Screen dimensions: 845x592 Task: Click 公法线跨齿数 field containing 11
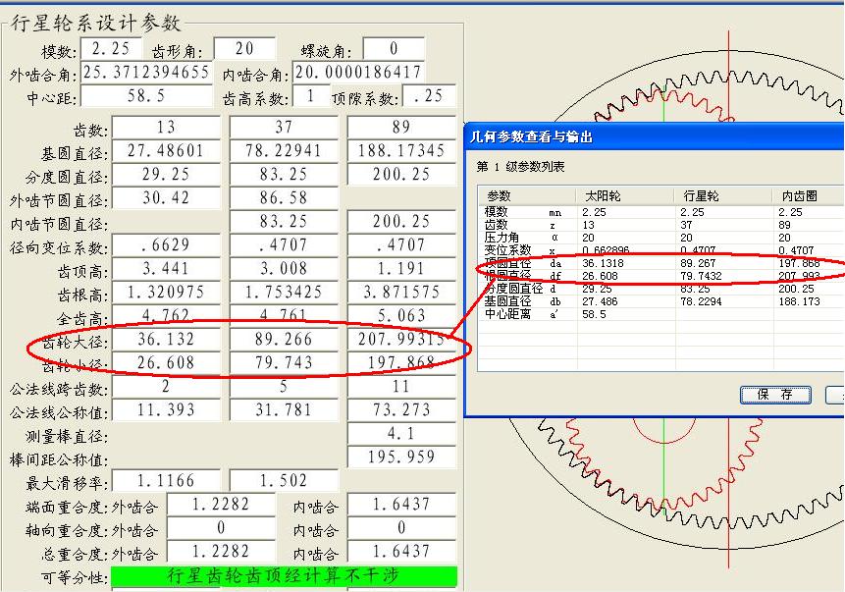click(401, 387)
